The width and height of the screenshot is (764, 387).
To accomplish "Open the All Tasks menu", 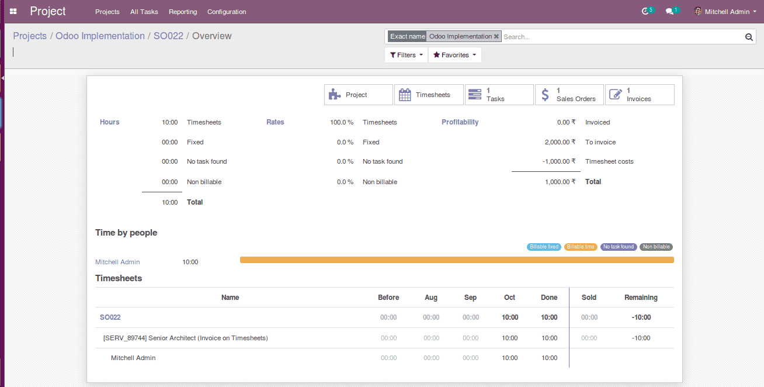I will (144, 12).
